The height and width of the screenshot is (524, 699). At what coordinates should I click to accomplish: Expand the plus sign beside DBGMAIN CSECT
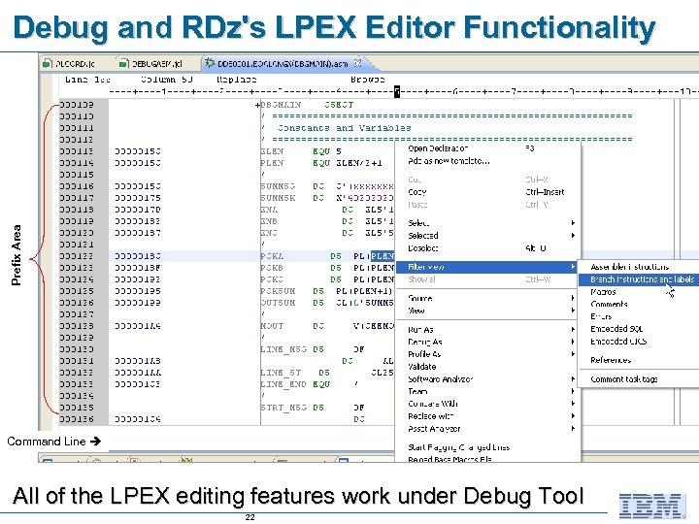tap(257, 105)
